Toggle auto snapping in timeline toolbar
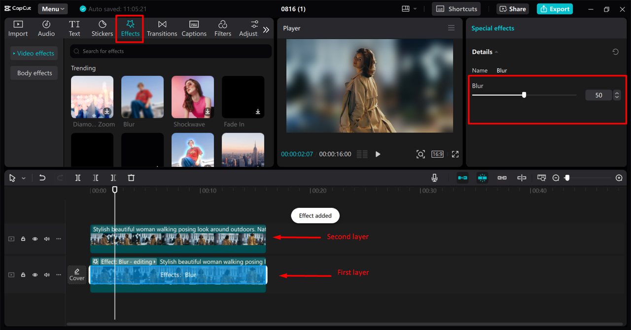 (482, 178)
